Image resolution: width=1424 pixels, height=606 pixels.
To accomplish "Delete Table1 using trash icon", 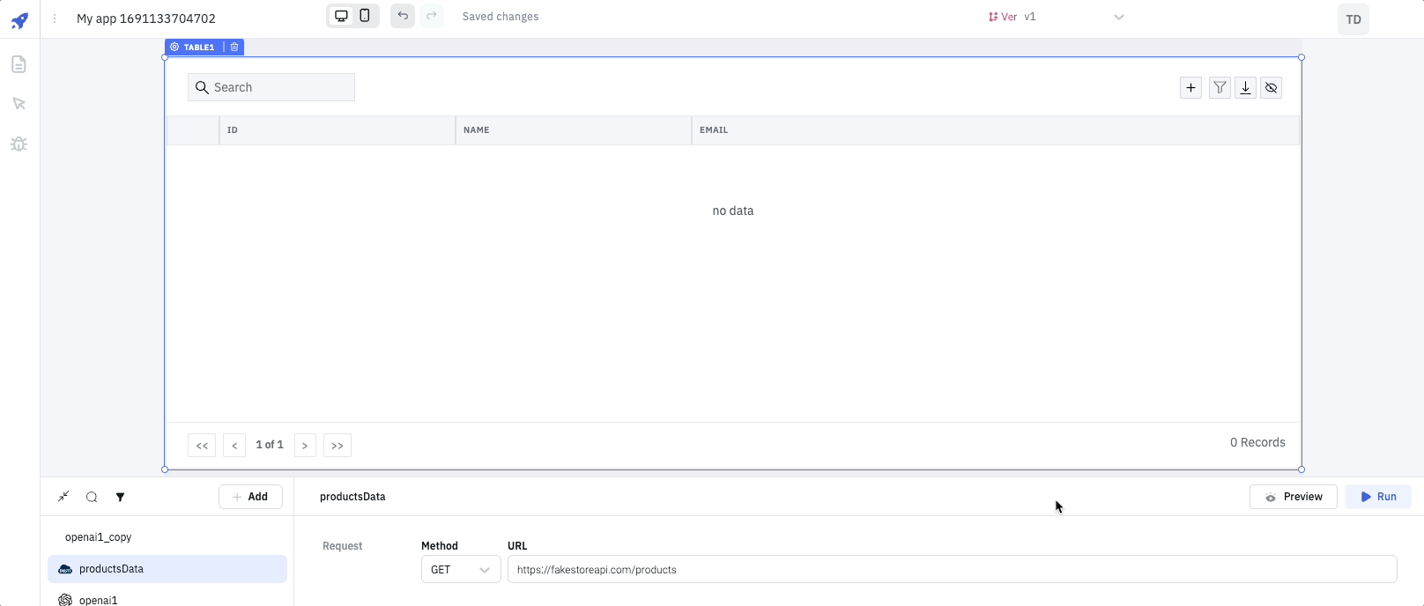I will (x=234, y=47).
